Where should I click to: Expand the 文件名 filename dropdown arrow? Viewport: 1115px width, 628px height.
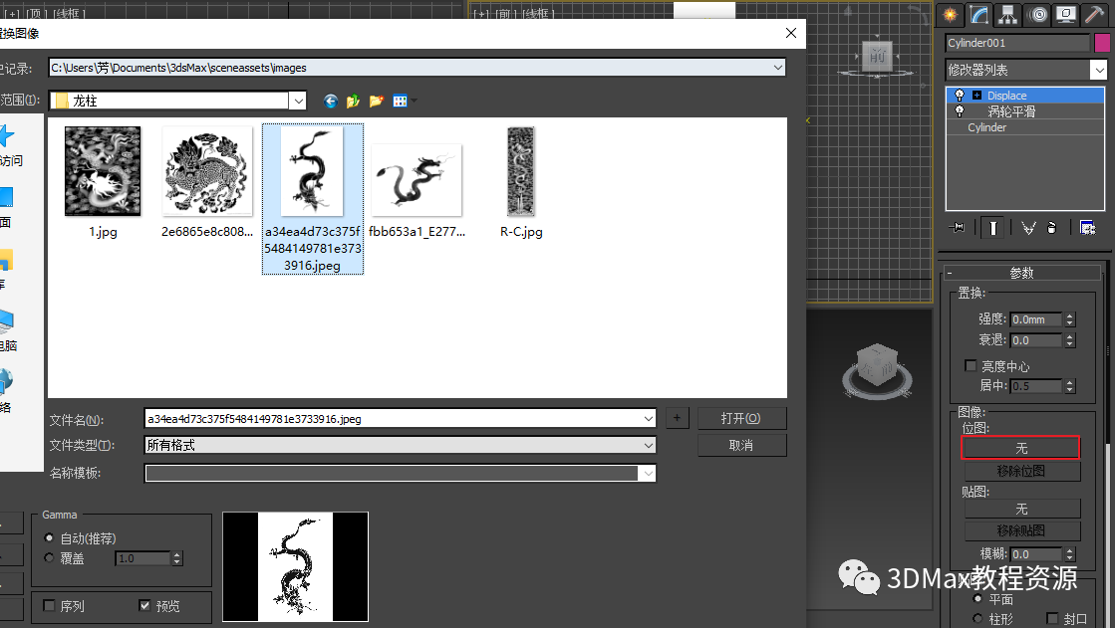pos(648,418)
